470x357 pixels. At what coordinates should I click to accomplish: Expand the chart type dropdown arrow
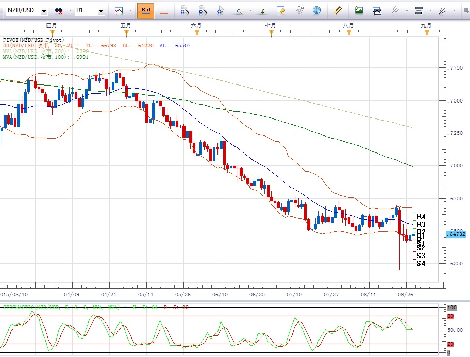[x=131, y=11]
